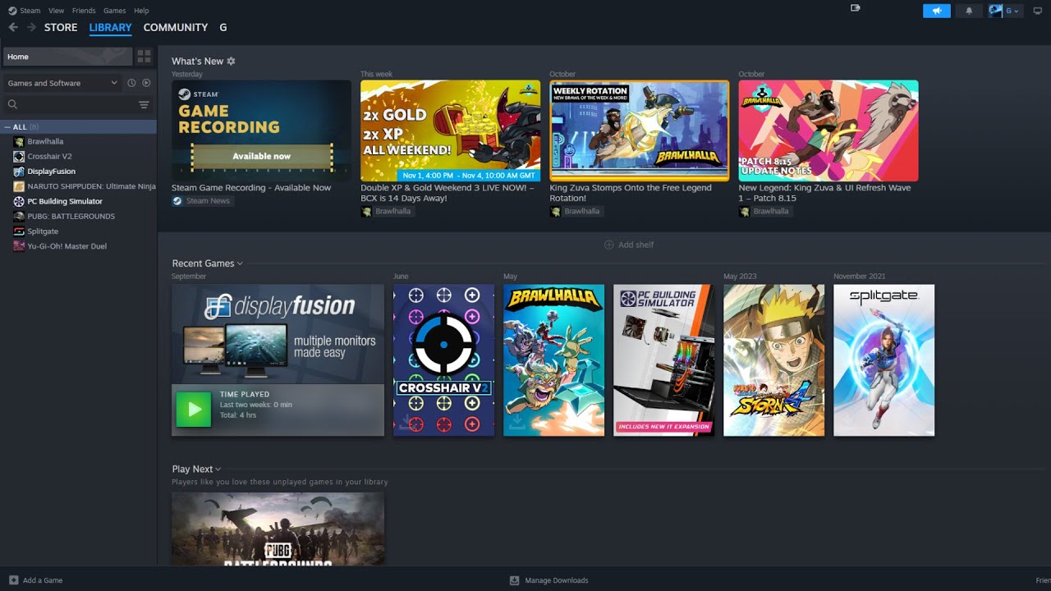
Task: Open the Game Recording news thumbnail
Action: (x=261, y=131)
